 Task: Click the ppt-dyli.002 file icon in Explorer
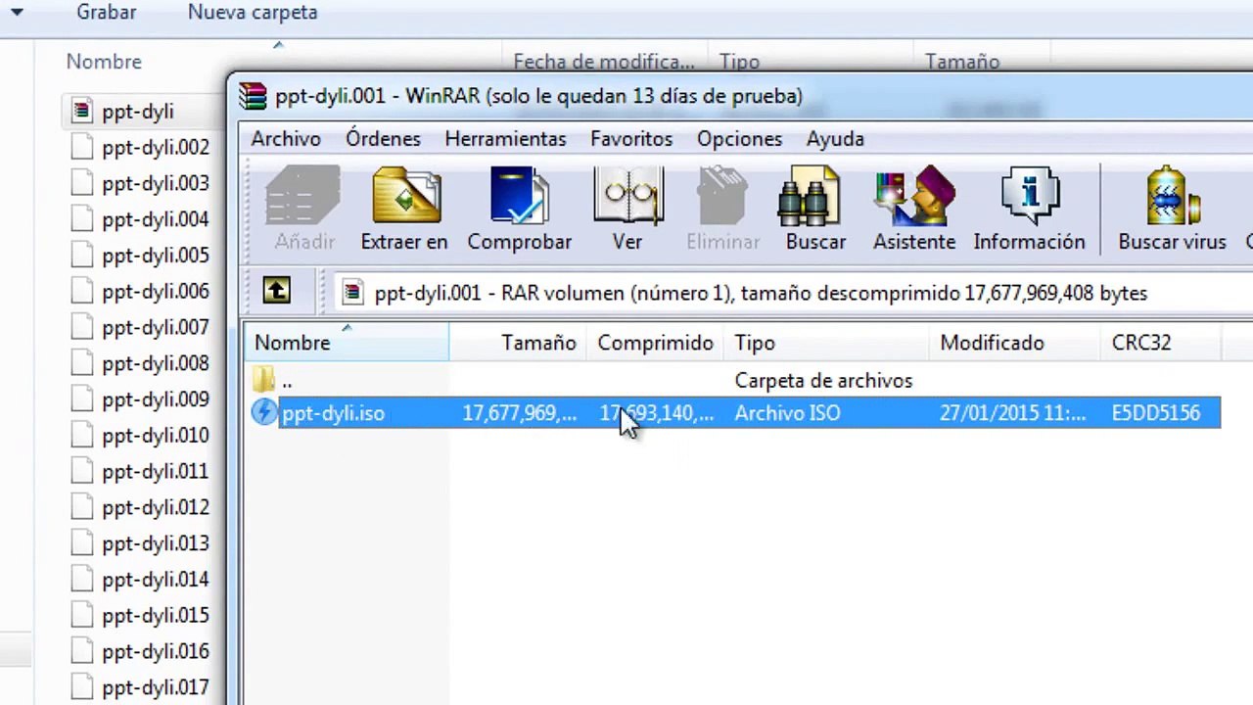(83, 147)
